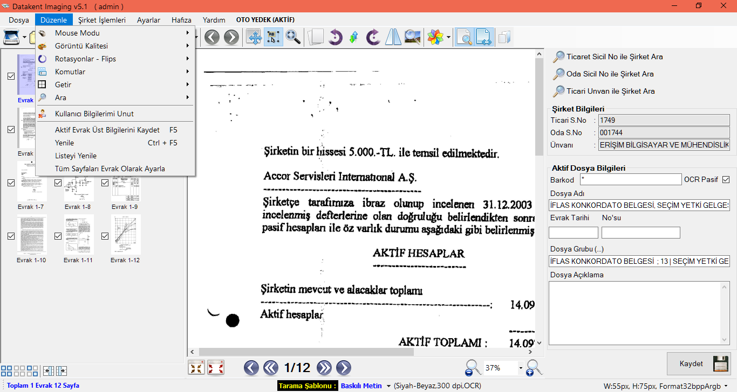The image size is (737, 392).
Task: Choose Listeyi Yenile from the menu
Action: click(x=76, y=156)
